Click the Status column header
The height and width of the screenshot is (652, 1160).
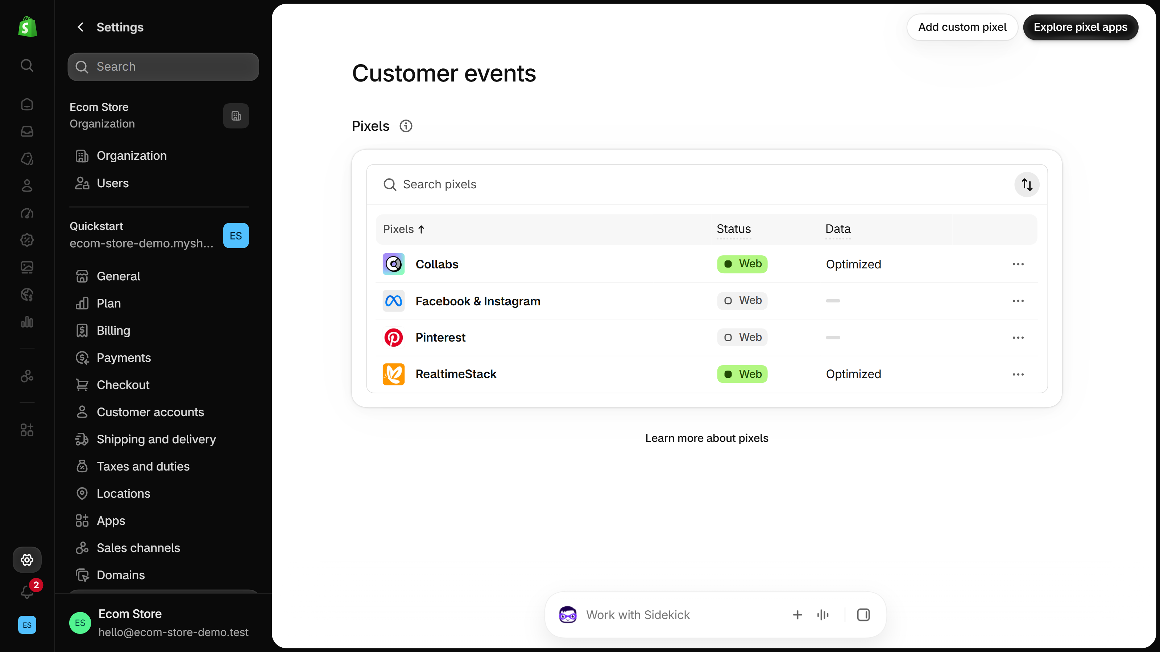(734, 229)
